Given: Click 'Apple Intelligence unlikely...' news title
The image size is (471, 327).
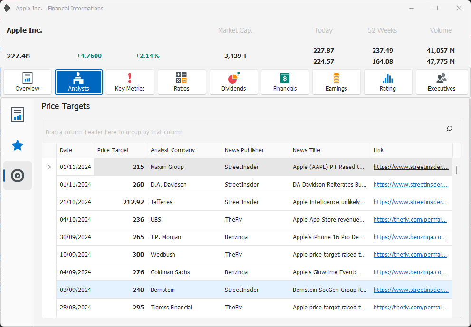Looking at the screenshot, I should 328,202.
